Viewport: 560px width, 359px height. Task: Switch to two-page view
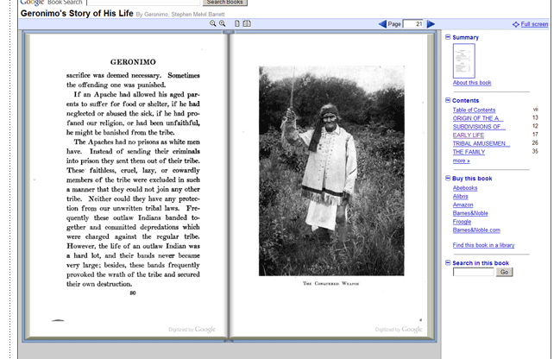247,24
